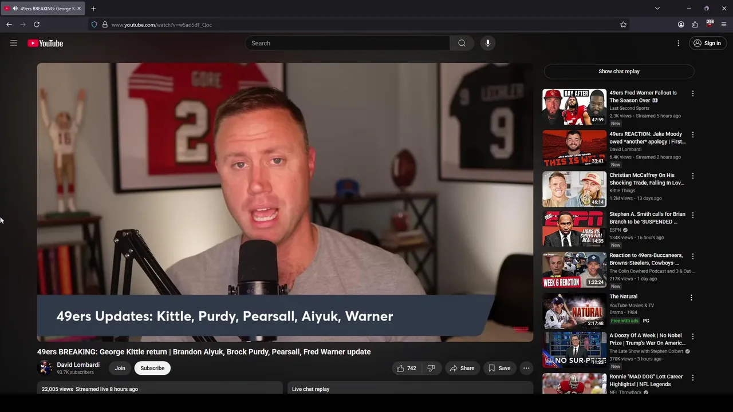The height and width of the screenshot is (412, 733).
Task: Open options for Reaction to 49ers-Buccaneers video
Action: pos(692,256)
